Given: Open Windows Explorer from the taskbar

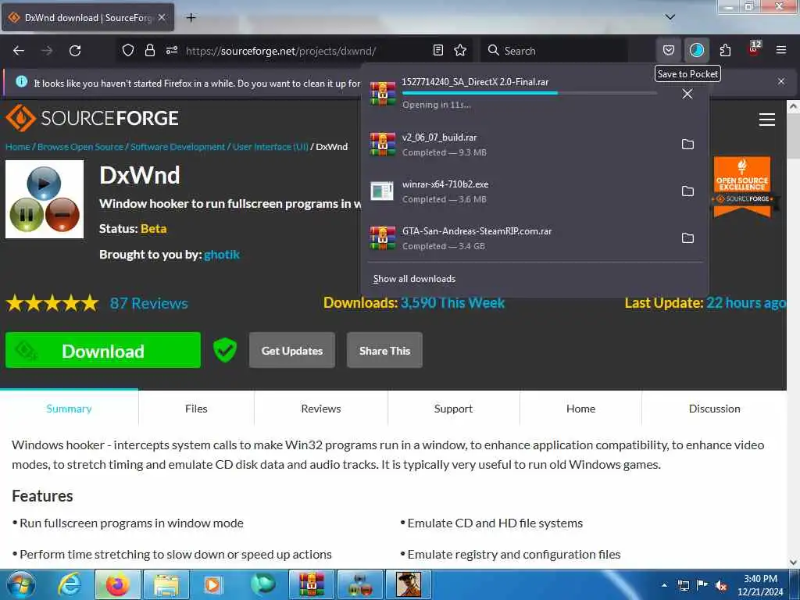Looking at the screenshot, I should click(166, 584).
